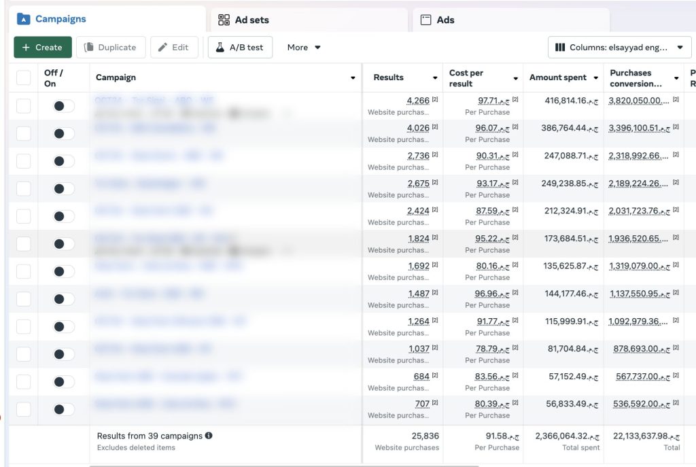696x467 pixels.
Task: Click the Ad sets grid icon
Action: click(224, 20)
